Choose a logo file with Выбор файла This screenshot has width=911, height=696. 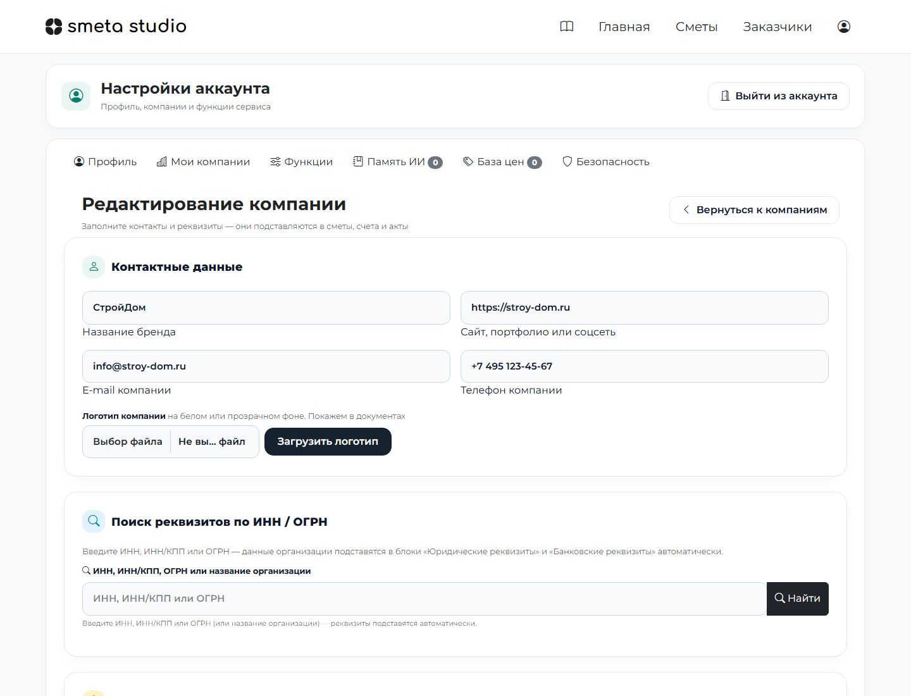(128, 442)
